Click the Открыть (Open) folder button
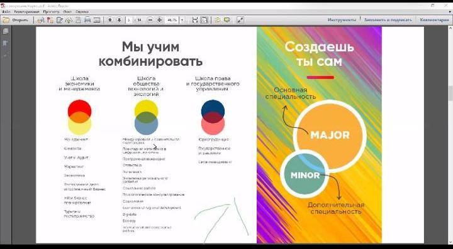The height and width of the screenshot is (249, 453). pos(16,20)
